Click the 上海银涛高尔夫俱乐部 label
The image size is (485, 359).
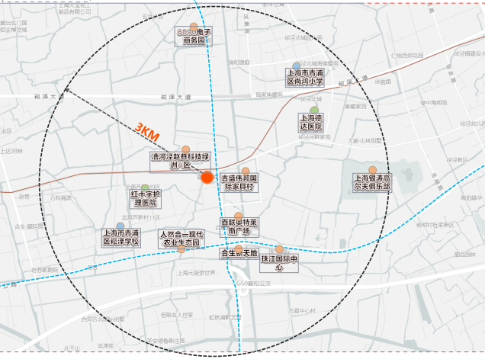click(371, 182)
